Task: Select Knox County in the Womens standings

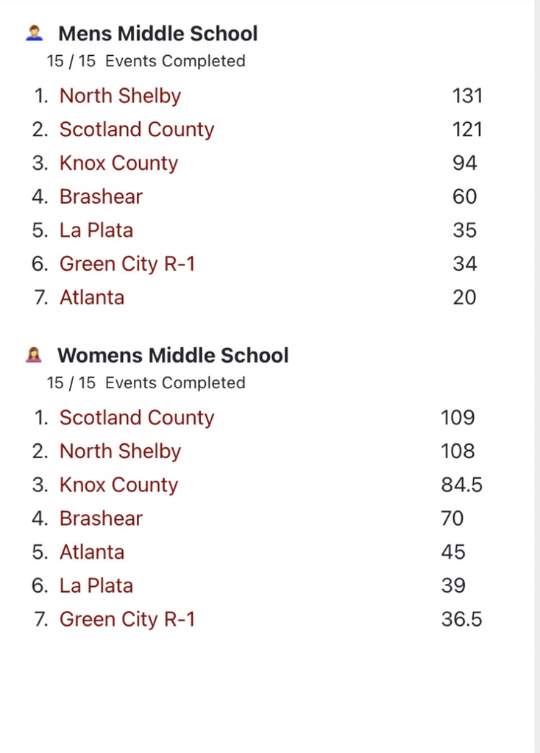Action: (x=118, y=485)
